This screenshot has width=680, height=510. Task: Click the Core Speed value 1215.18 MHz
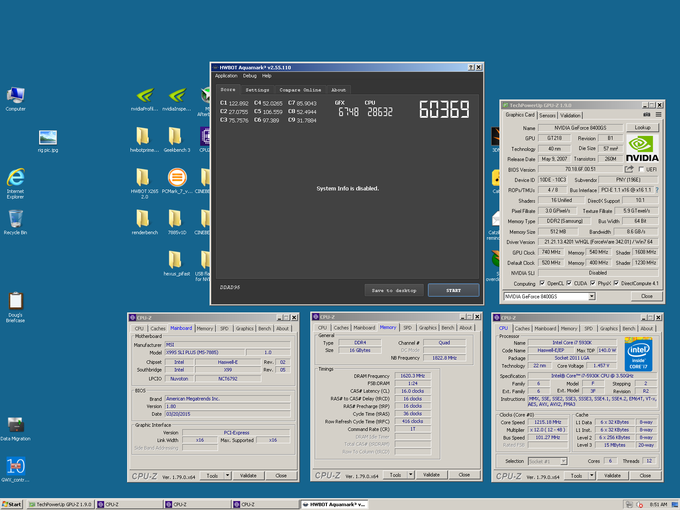pos(548,422)
